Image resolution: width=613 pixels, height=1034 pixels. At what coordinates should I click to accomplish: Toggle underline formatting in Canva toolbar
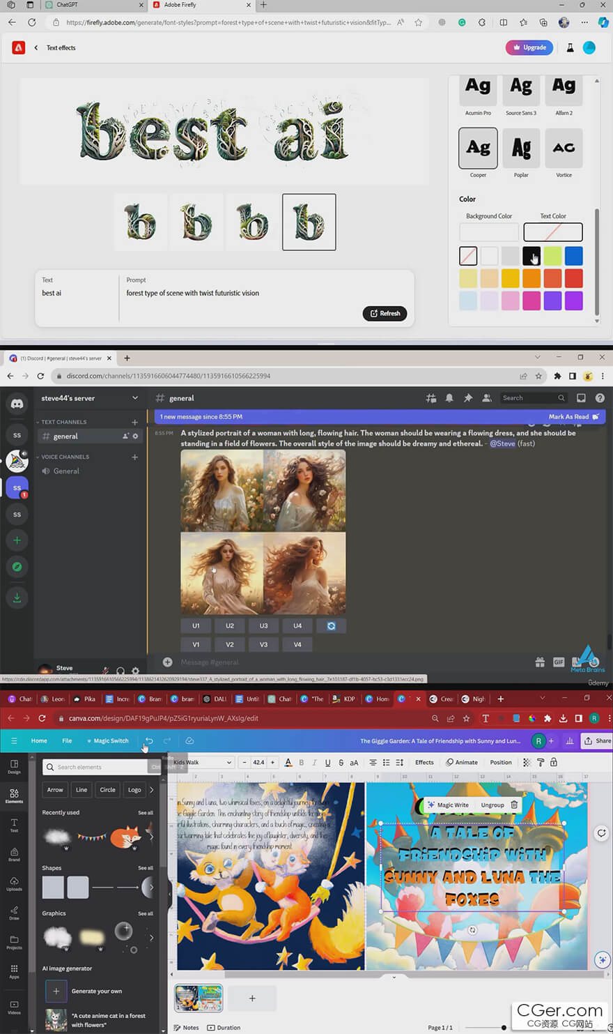point(327,763)
